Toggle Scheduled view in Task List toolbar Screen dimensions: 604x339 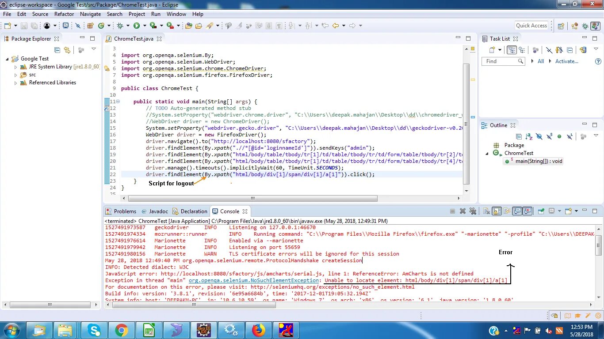tap(522, 50)
